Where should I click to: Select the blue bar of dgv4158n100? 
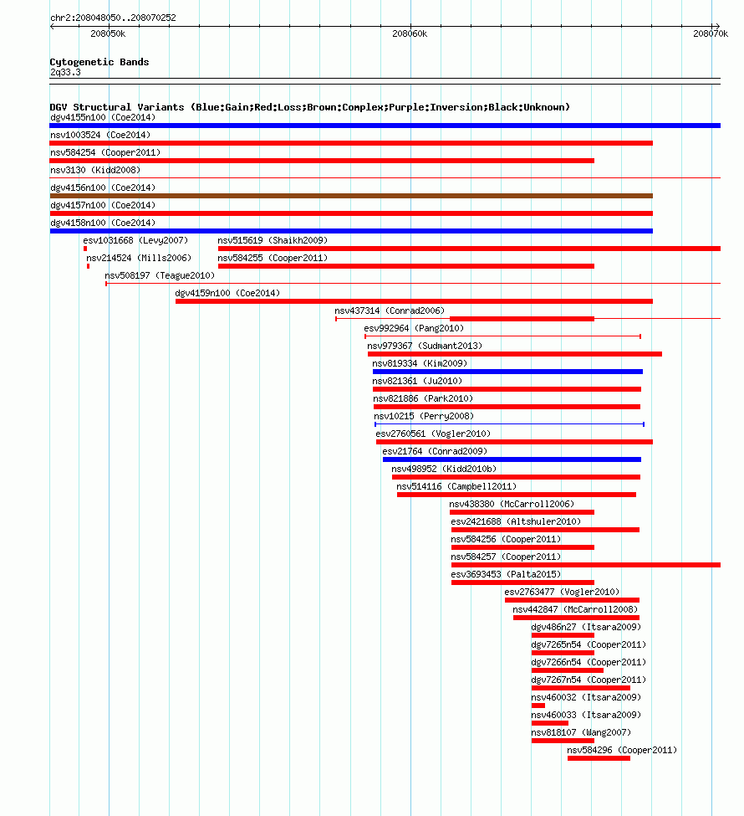point(351,231)
